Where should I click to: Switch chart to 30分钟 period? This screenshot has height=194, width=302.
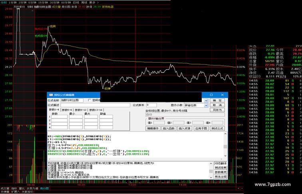[x=54, y=2]
